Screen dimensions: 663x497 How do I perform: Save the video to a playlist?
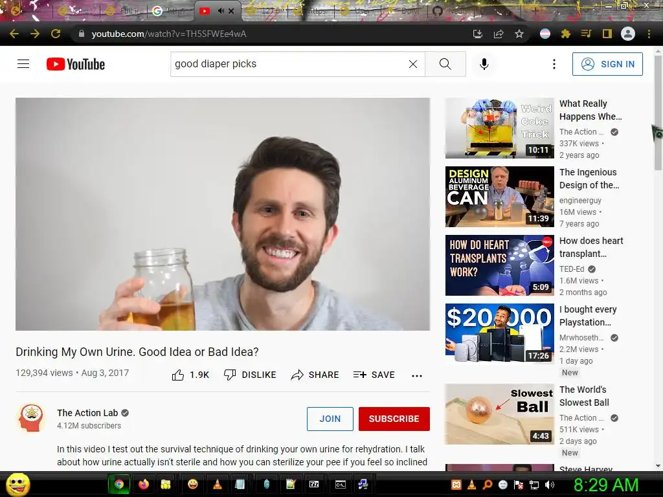(374, 375)
